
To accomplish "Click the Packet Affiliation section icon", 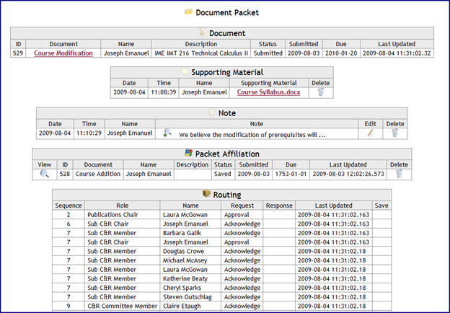I will point(189,153).
